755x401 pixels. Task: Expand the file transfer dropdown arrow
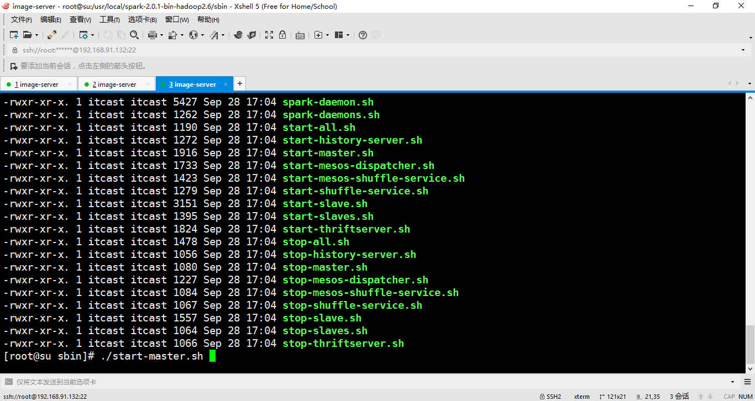click(182, 35)
